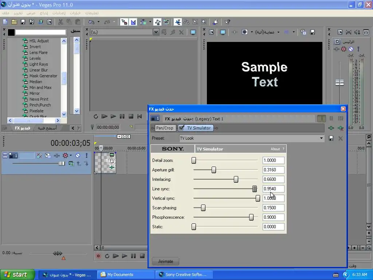The width and height of the screenshot is (373, 280).
Task: Click the Animate button
Action: pos(166,261)
